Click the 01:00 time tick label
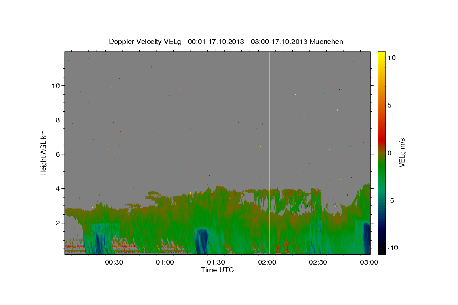Viewport: 458px width, 305px height. (x=165, y=263)
